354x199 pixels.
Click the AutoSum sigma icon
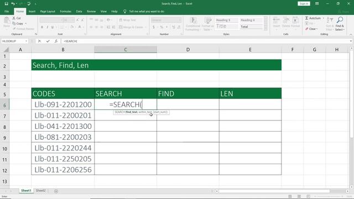coord(307,18)
